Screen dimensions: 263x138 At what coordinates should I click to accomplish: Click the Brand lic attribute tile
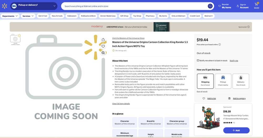coord(151,122)
